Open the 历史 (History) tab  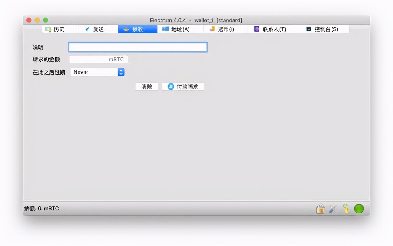click(x=60, y=29)
